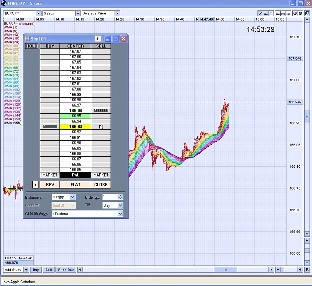The width and height of the screenshot is (312, 286).
Task: Choose the layout icon with top solid line
Action: [x=288, y=13]
